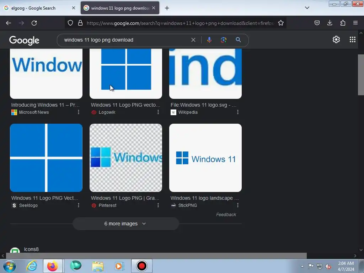Close the windows 11 logo png tab
This screenshot has width=364, height=273.
tap(154, 8)
